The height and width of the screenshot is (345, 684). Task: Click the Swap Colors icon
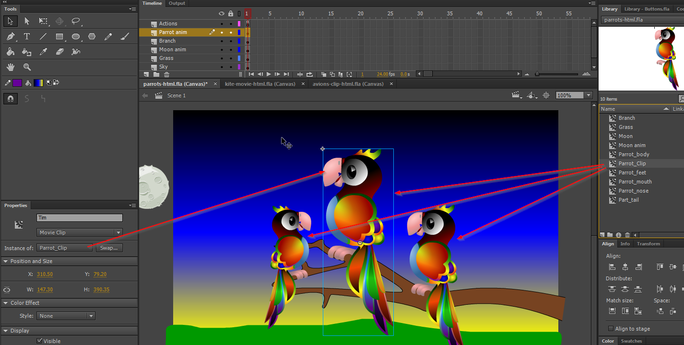click(x=56, y=82)
